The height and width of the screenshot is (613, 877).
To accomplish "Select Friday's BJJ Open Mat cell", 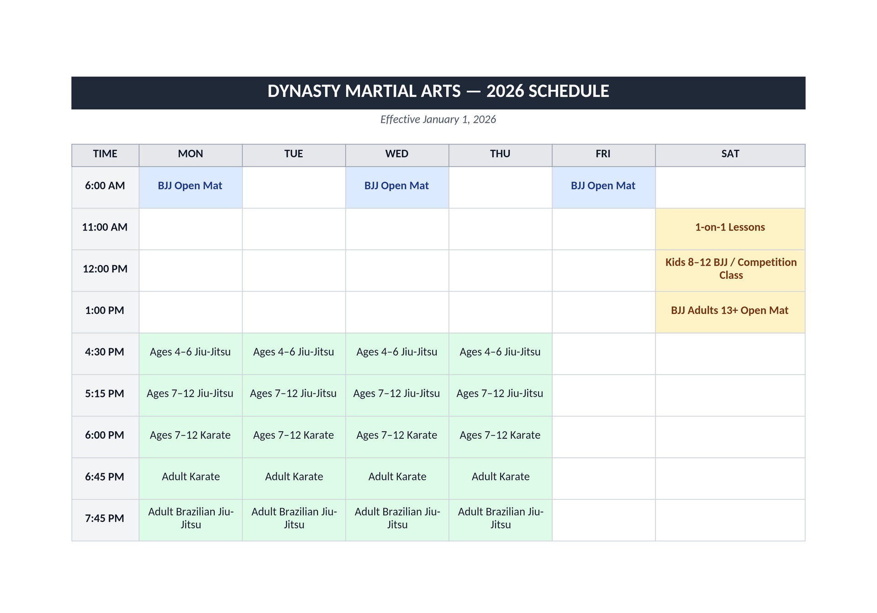I will point(603,188).
